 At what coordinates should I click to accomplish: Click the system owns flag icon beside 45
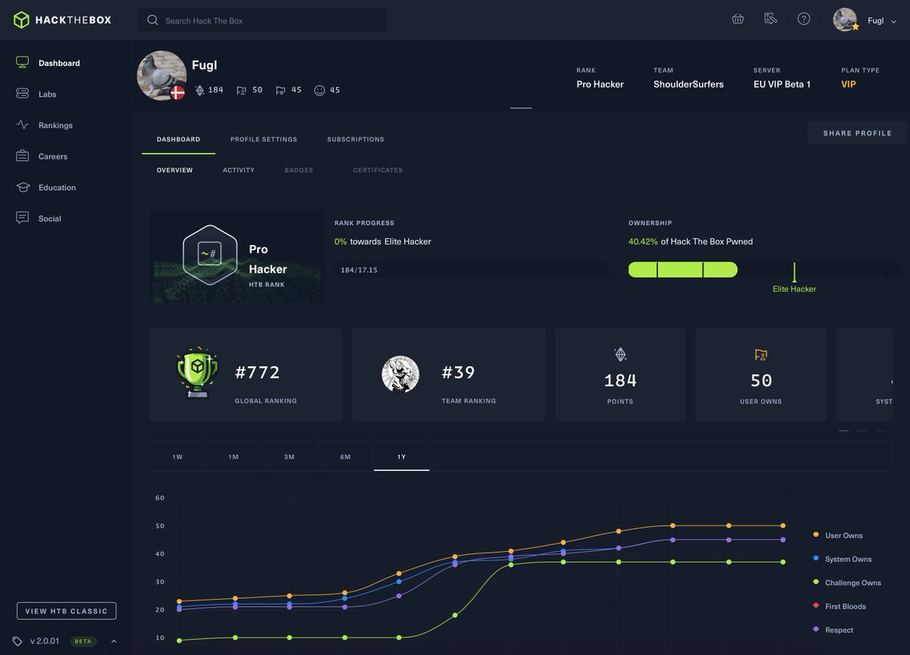point(281,90)
